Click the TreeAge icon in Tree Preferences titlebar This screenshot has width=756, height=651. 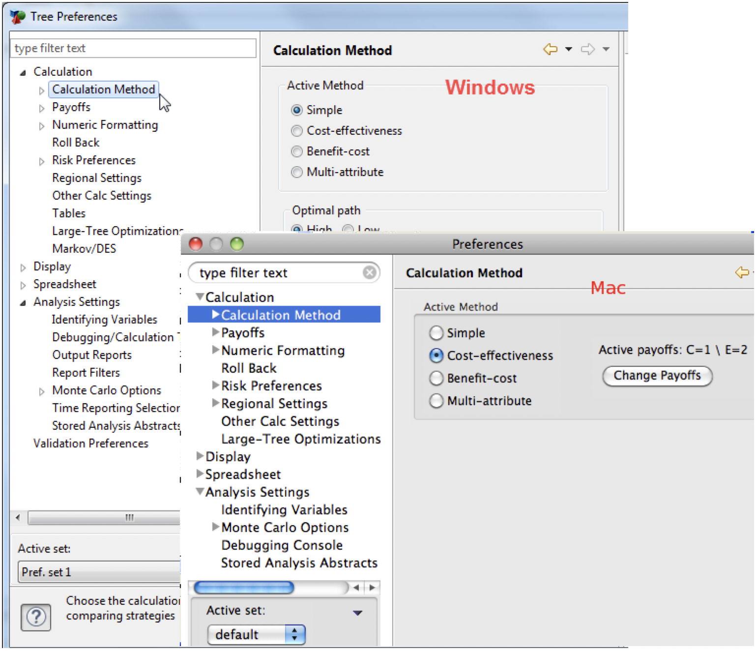[x=17, y=16]
